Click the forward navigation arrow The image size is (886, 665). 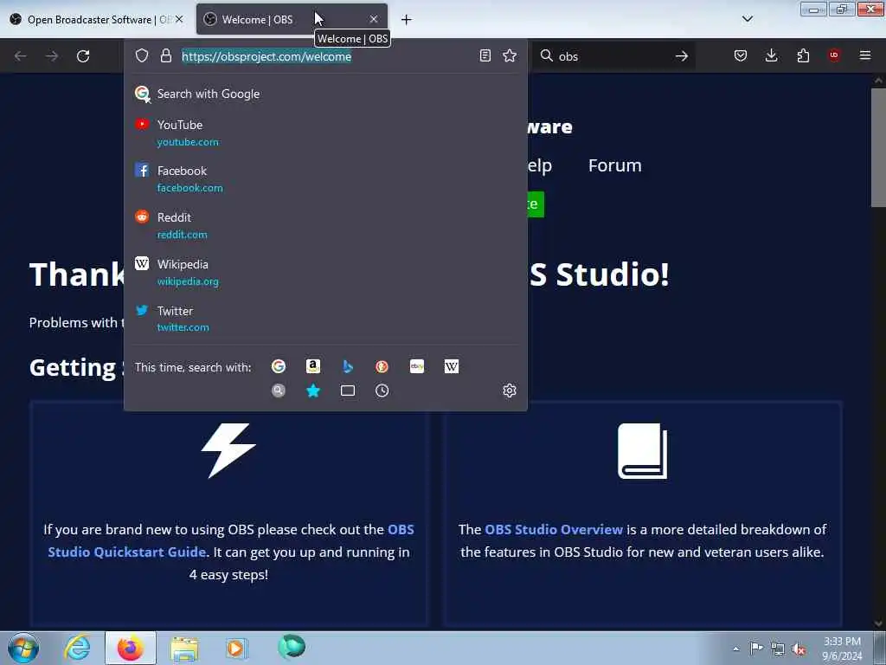click(x=52, y=56)
